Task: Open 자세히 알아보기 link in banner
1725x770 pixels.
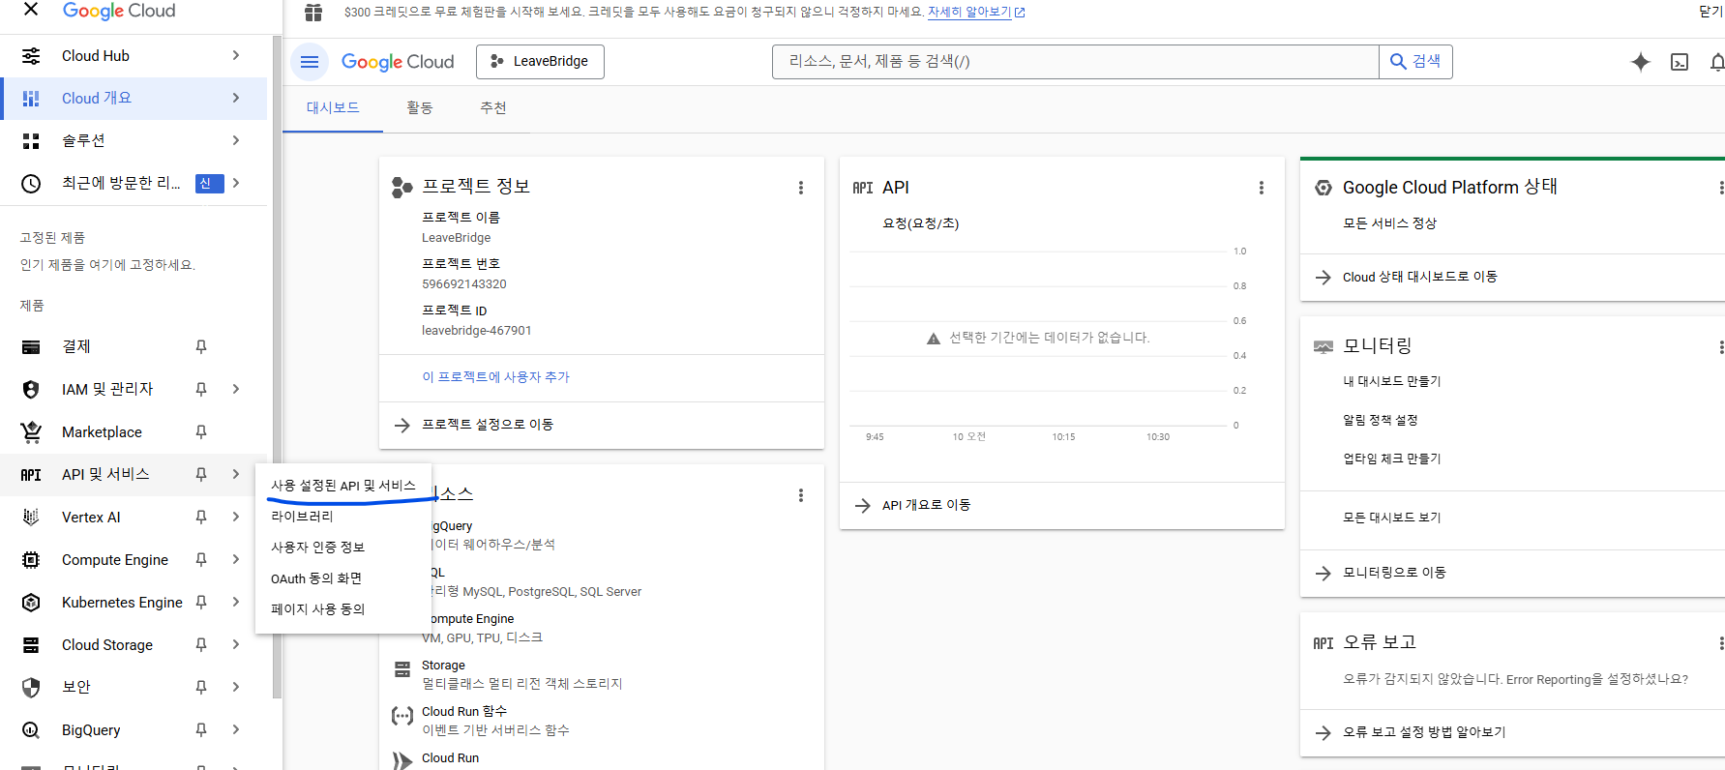Action: pos(975,13)
